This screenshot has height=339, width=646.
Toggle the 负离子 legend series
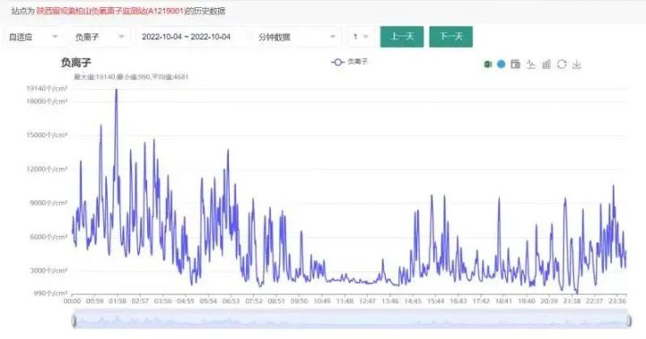click(x=349, y=62)
